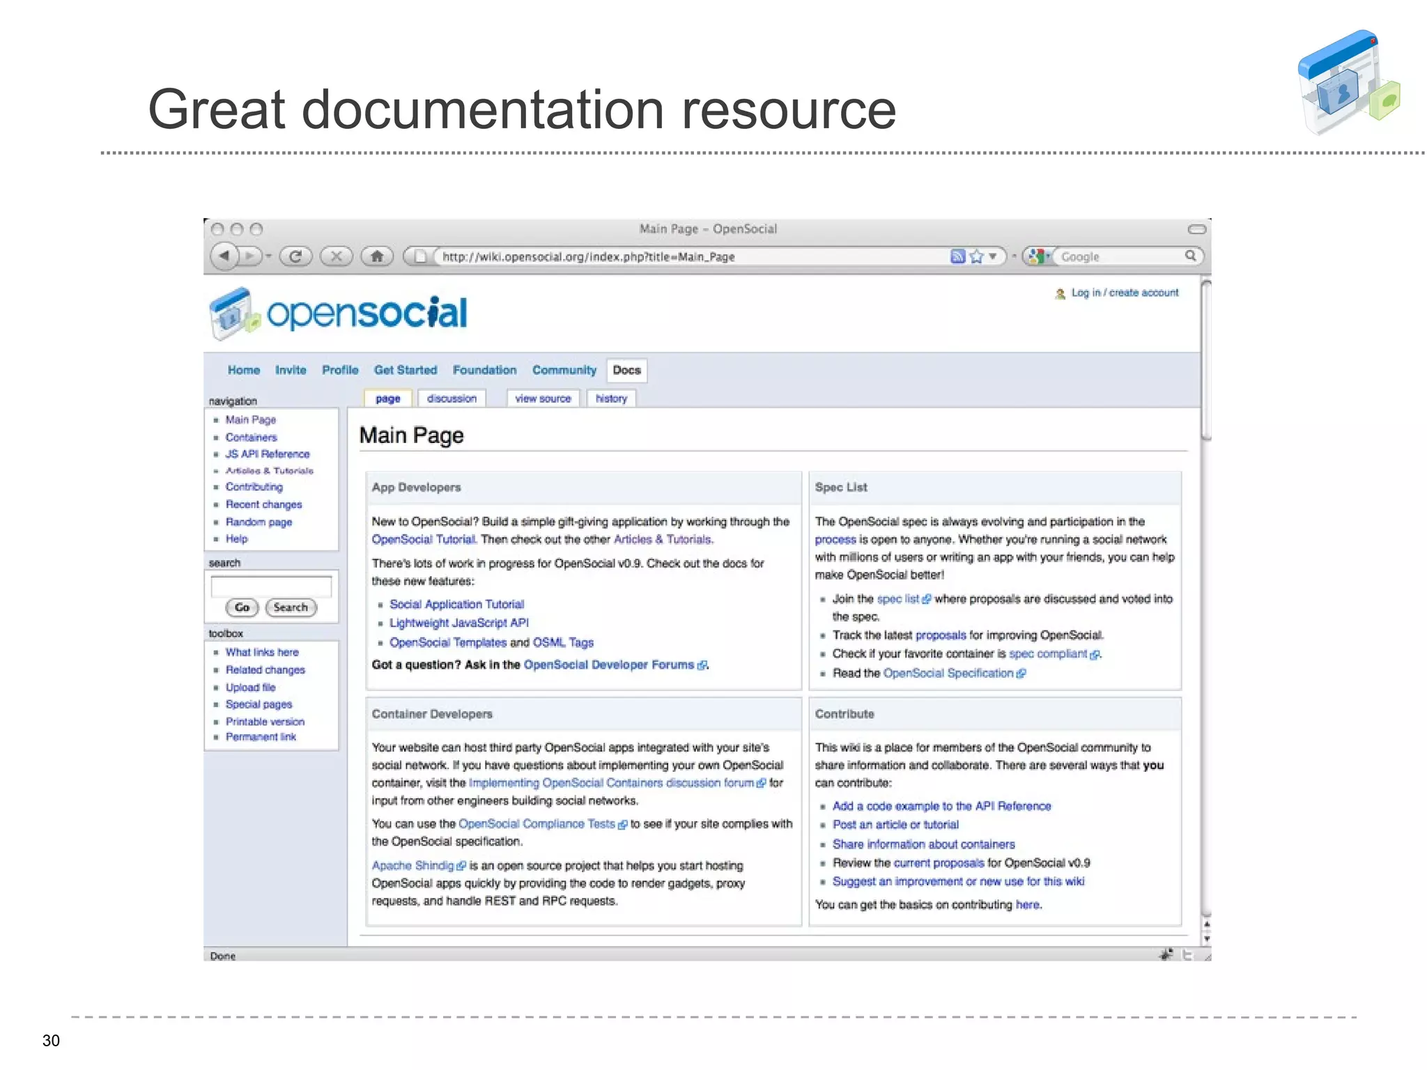The height and width of the screenshot is (1070, 1427).
Task: Click the page icon beside the URL
Action: pos(420,256)
